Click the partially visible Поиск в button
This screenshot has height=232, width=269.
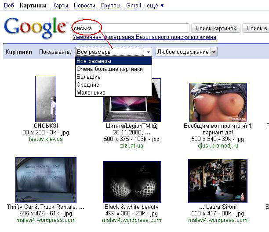(256, 28)
